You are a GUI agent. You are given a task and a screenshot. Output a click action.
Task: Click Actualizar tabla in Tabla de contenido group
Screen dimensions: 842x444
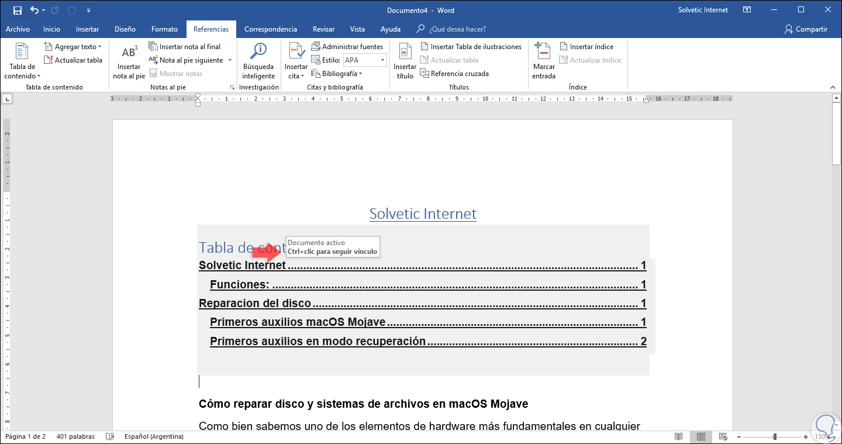[73, 60]
